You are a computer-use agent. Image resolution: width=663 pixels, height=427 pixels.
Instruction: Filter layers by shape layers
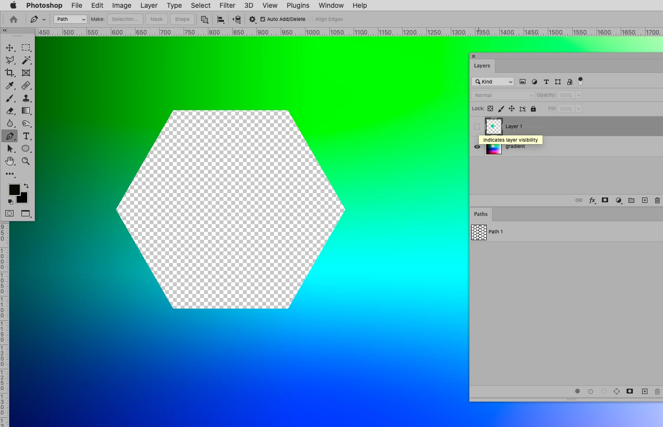click(x=558, y=82)
